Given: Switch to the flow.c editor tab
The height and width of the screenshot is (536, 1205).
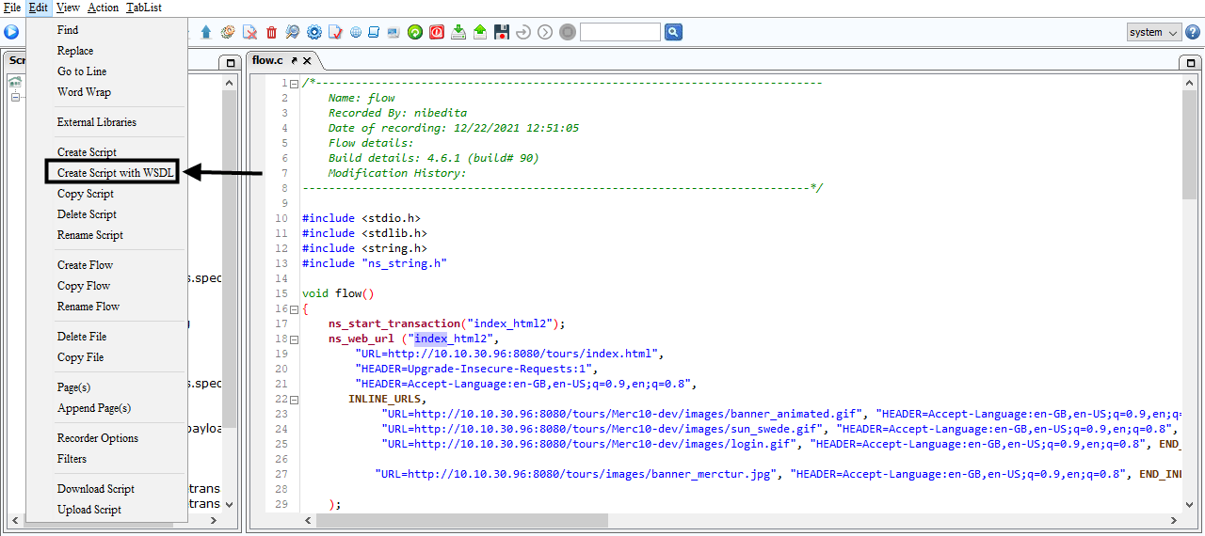Looking at the screenshot, I should point(267,61).
